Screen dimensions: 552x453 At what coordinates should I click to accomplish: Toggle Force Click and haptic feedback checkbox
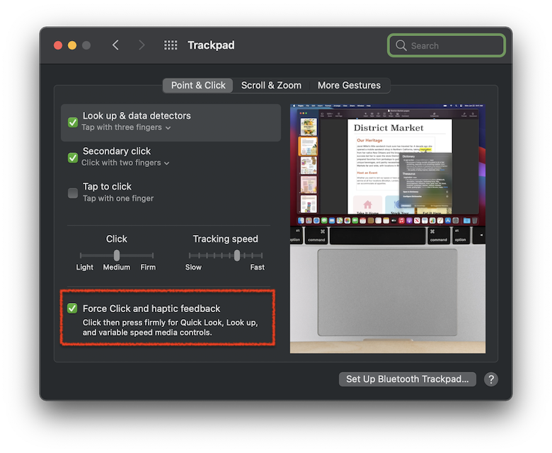(x=72, y=309)
